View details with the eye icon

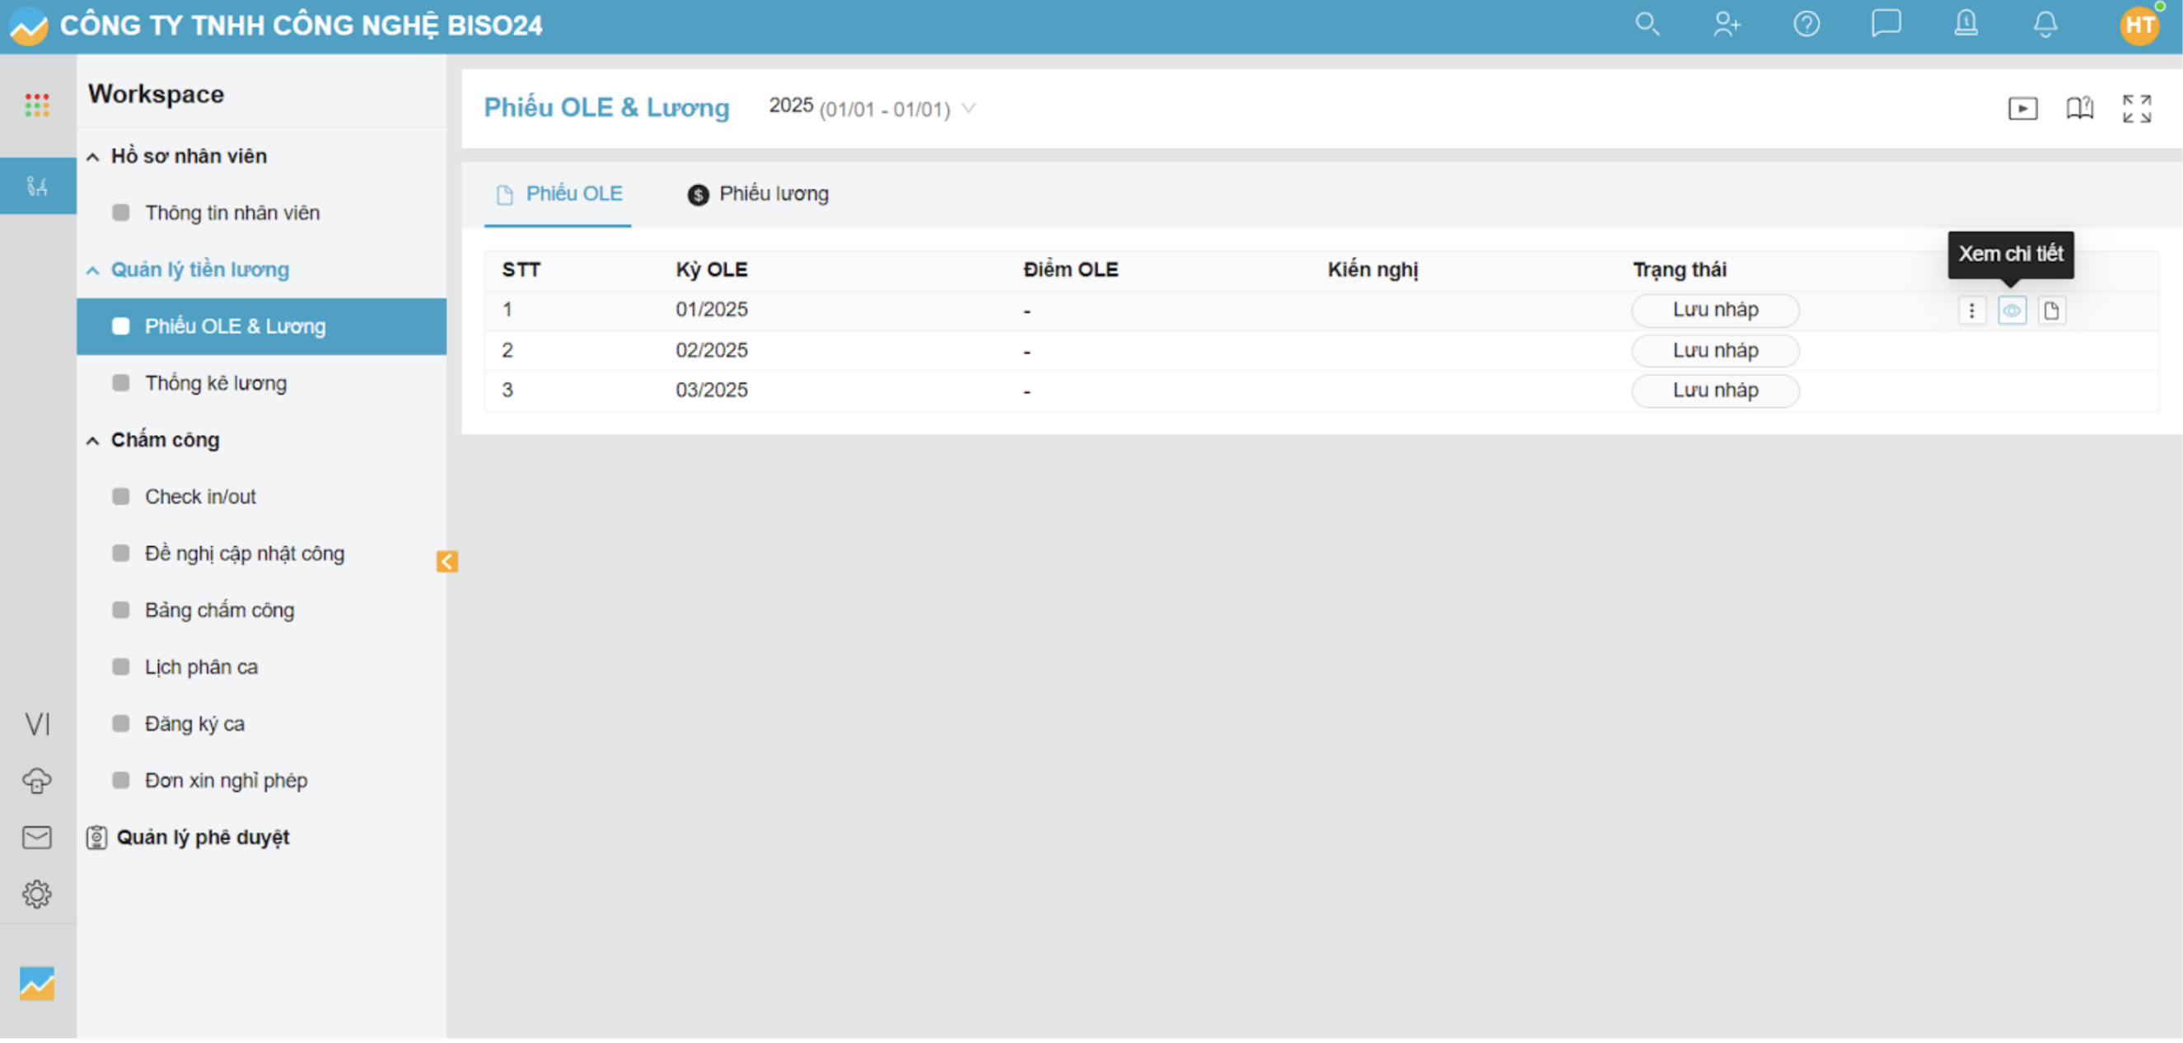coord(2011,311)
